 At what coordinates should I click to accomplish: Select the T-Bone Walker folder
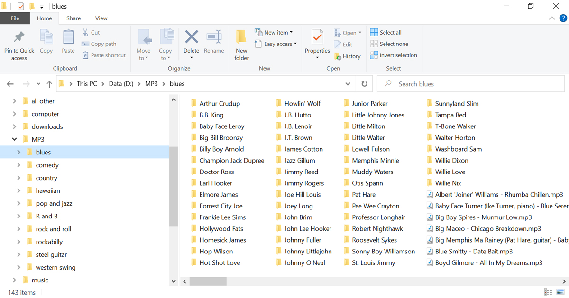coord(451,126)
